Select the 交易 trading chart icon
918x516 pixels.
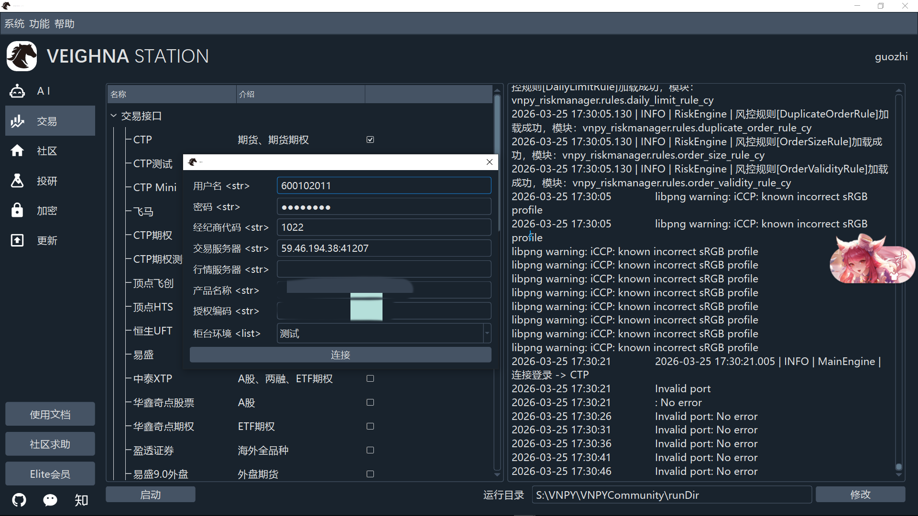coord(18,121)
